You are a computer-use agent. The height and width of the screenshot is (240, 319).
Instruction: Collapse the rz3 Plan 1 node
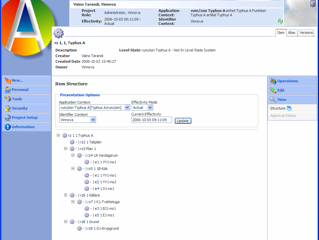pyautogui.click(x=66, y=149)
